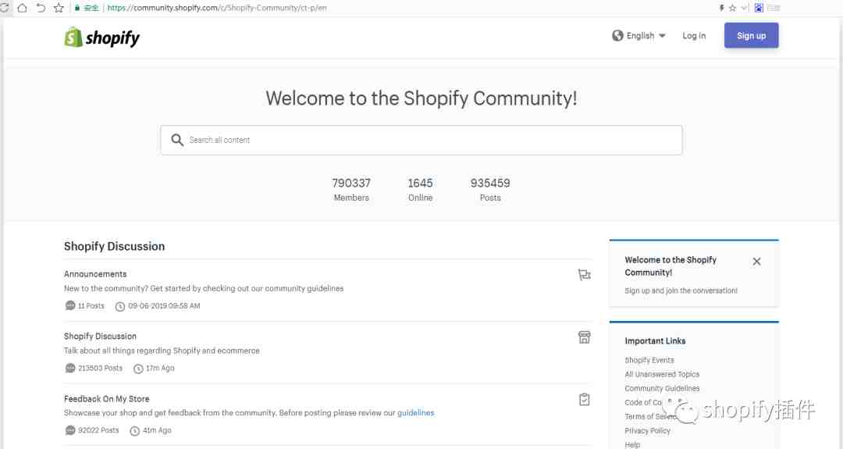Click the 'Shopify Discussion' section heading
843x449 pixels.
(114, 246)
